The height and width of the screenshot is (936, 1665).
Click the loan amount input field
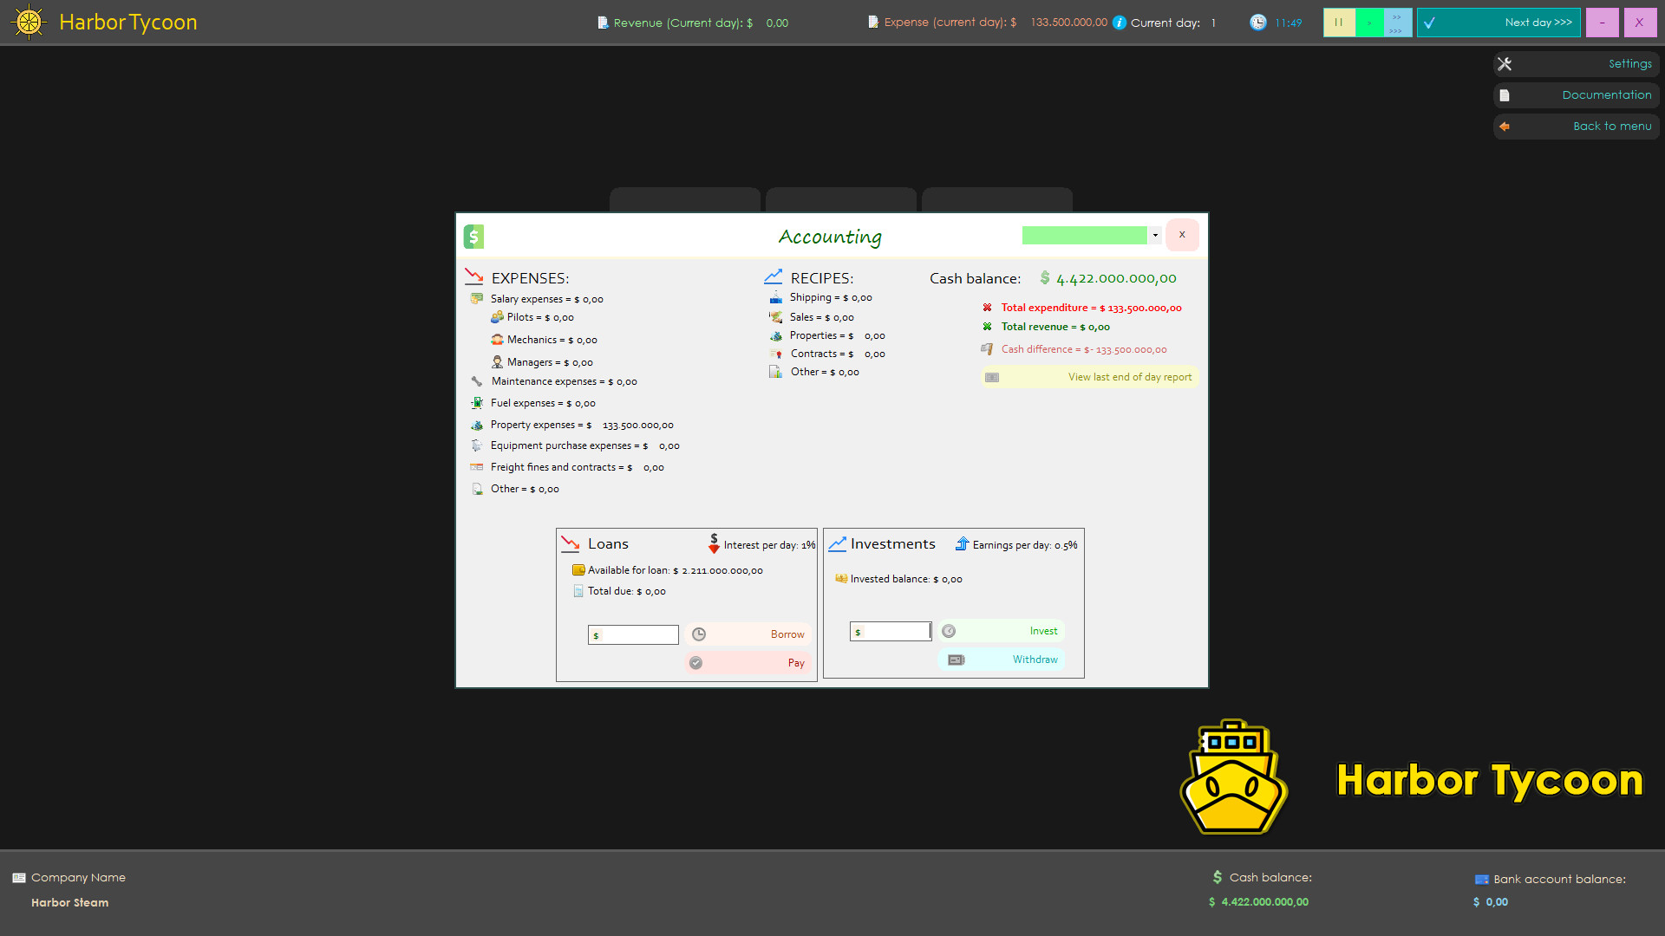633,634
